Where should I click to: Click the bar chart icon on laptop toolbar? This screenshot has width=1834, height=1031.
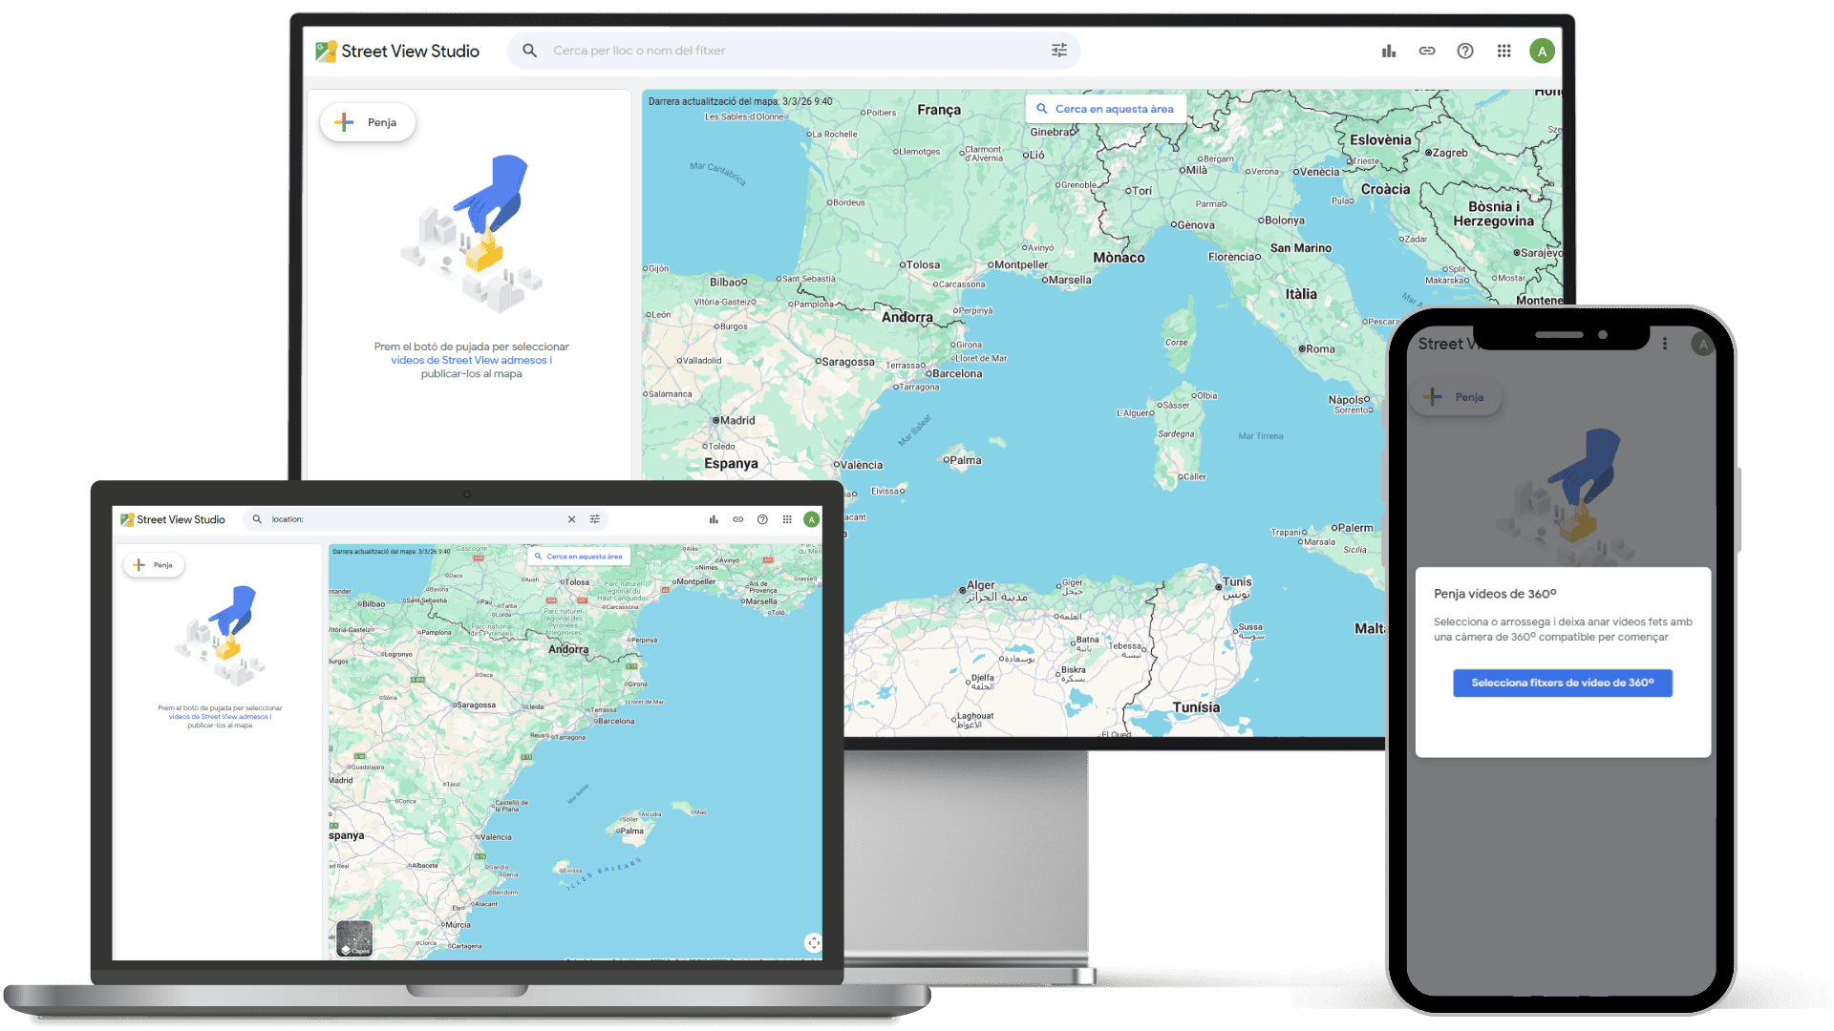point(713,519)
